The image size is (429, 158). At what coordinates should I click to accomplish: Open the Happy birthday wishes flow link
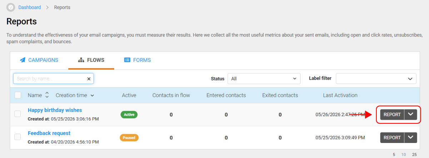click(55, 110)
